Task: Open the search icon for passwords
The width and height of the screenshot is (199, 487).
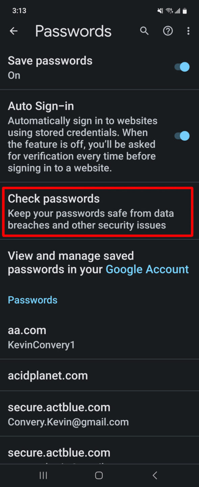Action: point(144,31)
